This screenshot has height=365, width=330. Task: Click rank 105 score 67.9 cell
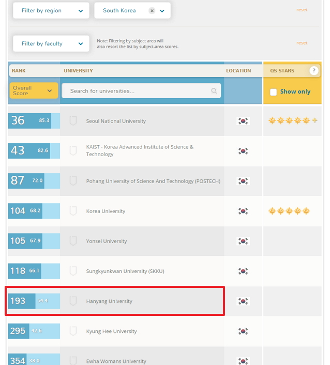[34, 241]
